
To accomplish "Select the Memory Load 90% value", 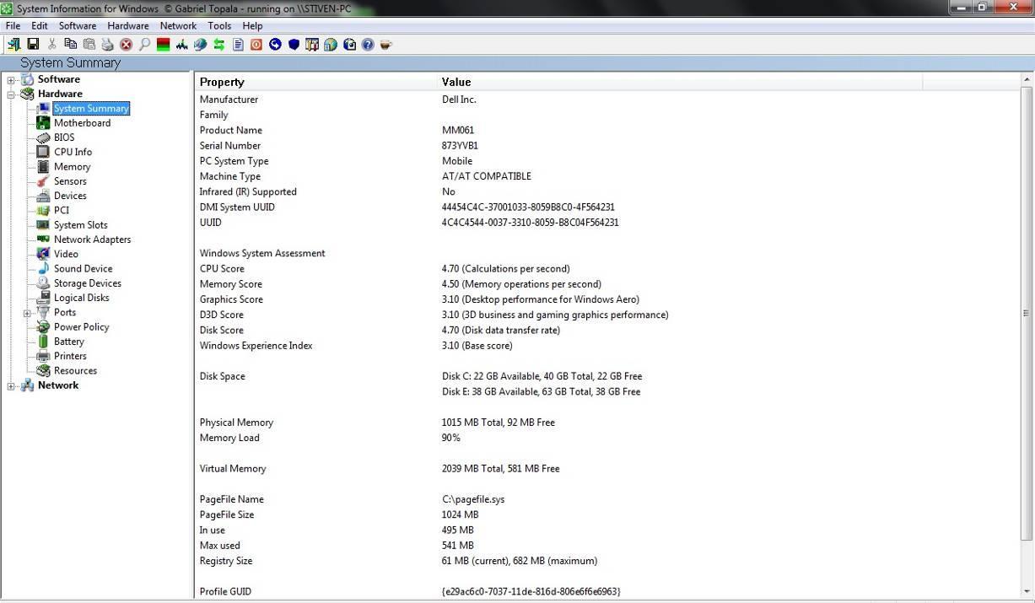I will coord(450,438).
